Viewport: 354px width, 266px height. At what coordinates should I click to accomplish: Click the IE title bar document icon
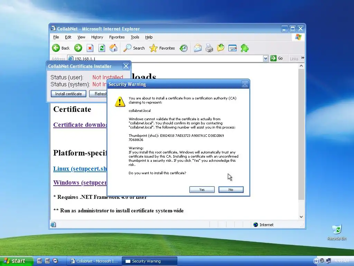click(x=53, y=28)
